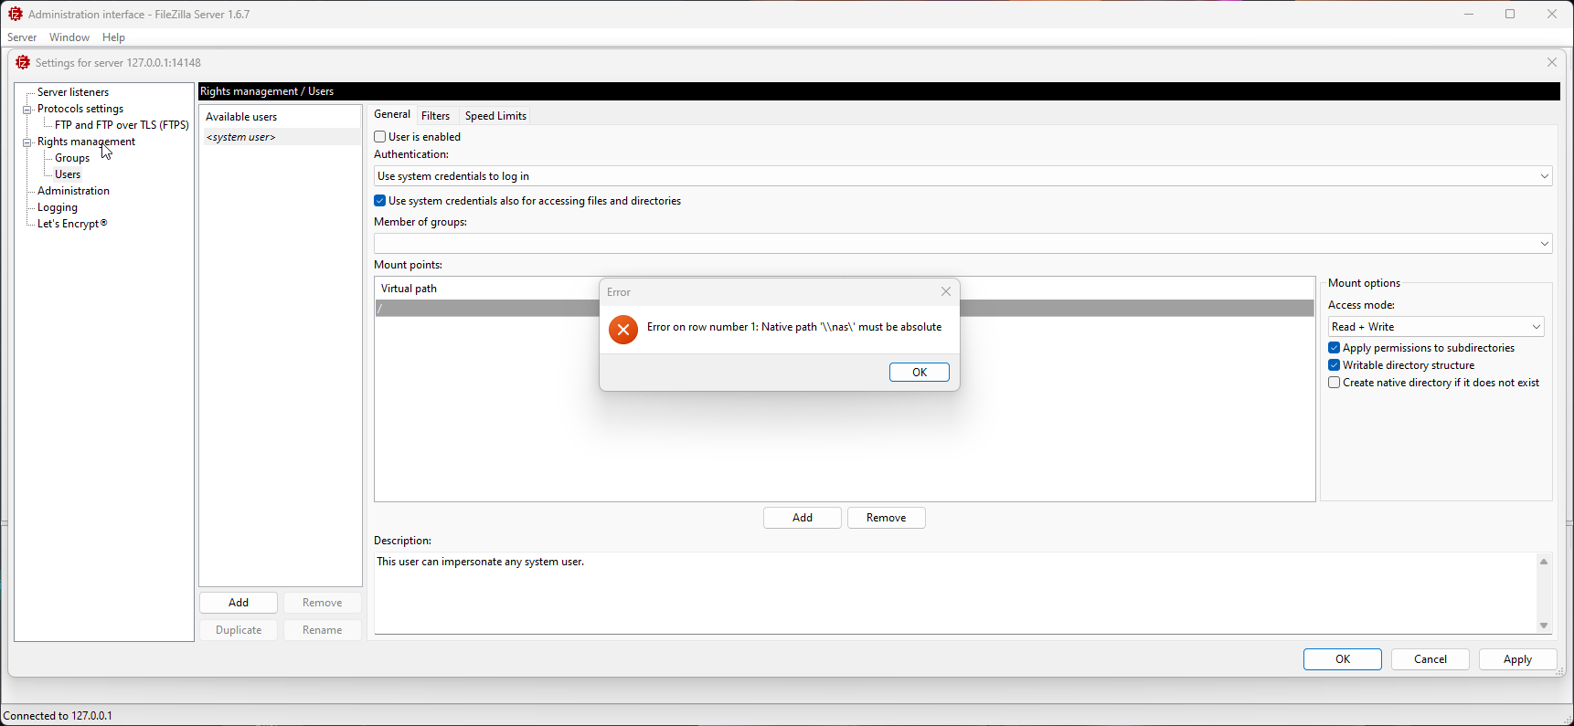
Task: Enable 'Create native directory if it does not exist'
Action: tap(1334, 383)
